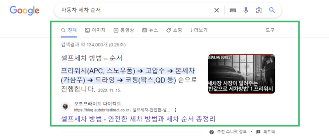Clear the search box with X icon

tap(217, 10)
